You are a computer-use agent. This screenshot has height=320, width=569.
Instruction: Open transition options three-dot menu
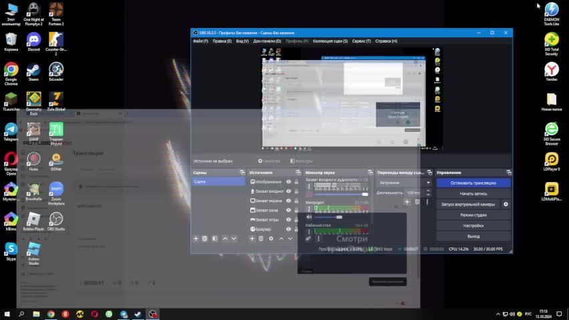pyautogui.click(x=427, y=202)
